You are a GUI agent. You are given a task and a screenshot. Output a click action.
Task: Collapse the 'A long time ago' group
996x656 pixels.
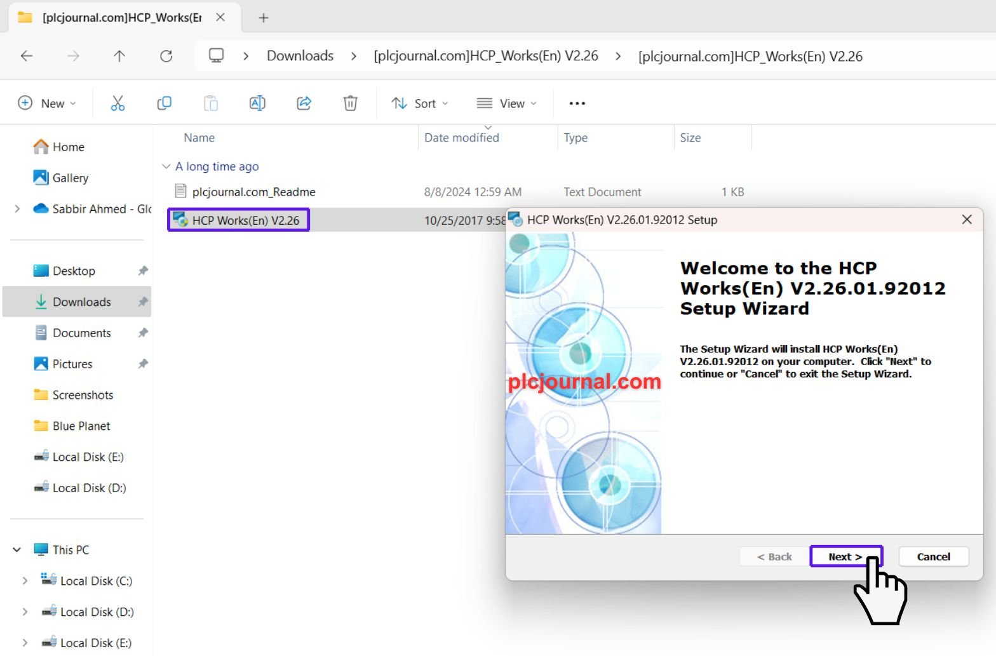coord(166,166)
